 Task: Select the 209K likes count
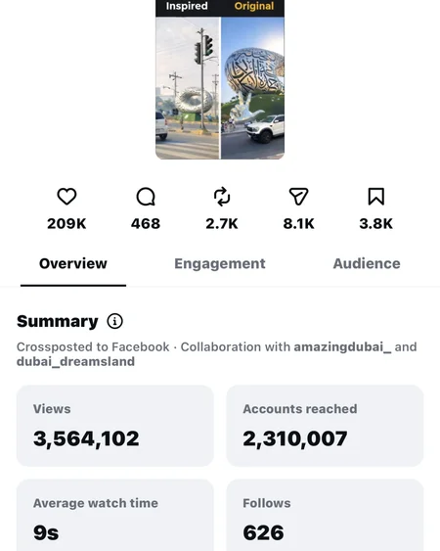[x=66, y=224]
